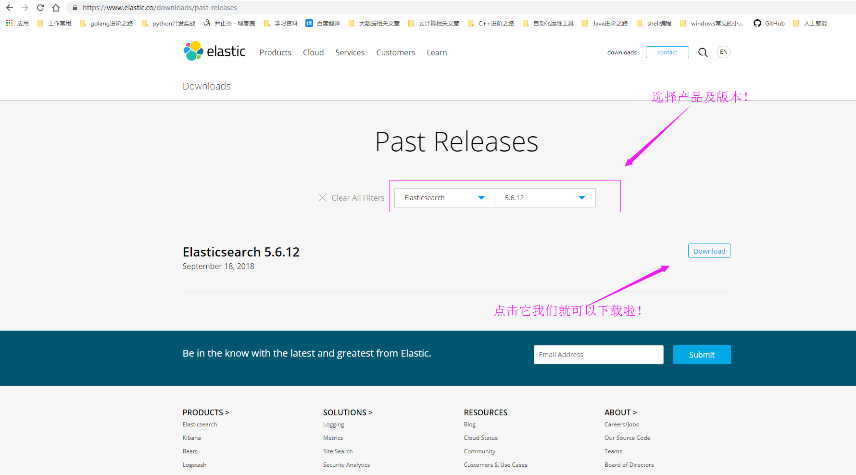Image resolution: width=856 pixels, height=475 pixels.
Task: Open the ABOUT footer heading
Action: click(621, 412)
